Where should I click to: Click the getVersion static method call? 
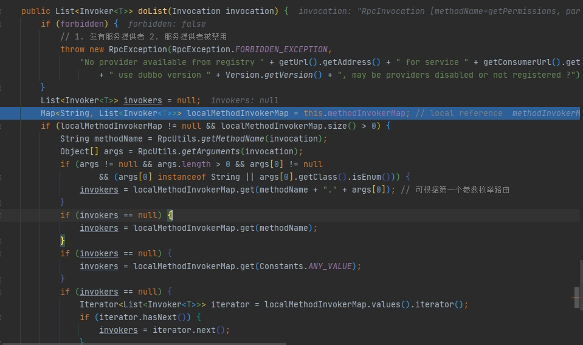click(289, 75)
